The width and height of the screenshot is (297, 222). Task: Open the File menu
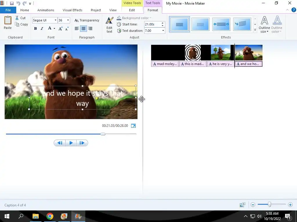[x=8, y=10]
